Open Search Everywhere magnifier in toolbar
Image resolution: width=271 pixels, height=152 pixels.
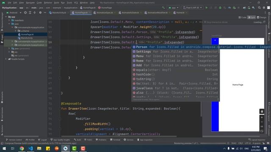click(259, 8)
